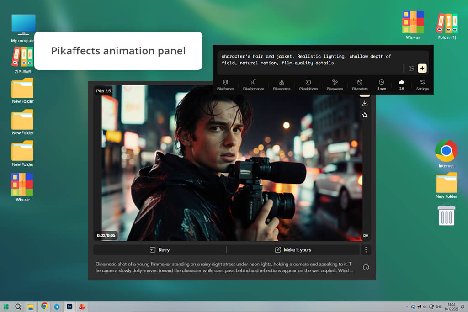Open taskbar Search magnifier
Image resolution: width=468 pixels, height=312 pixels.
[18, 307]
